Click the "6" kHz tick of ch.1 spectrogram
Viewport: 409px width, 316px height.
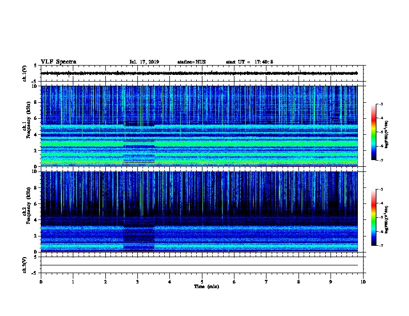[36, 118]
